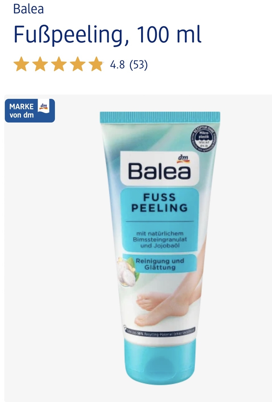Show the (53) customer reviews
Image resolution: width=272 pixels, height=402 pixels.
pyautogui.click(x=138, y=65)
